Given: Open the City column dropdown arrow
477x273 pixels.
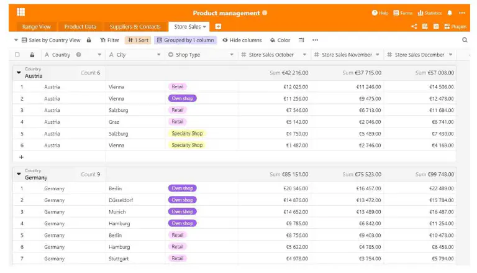Looking at the screenshot, I should coord(158,55).
